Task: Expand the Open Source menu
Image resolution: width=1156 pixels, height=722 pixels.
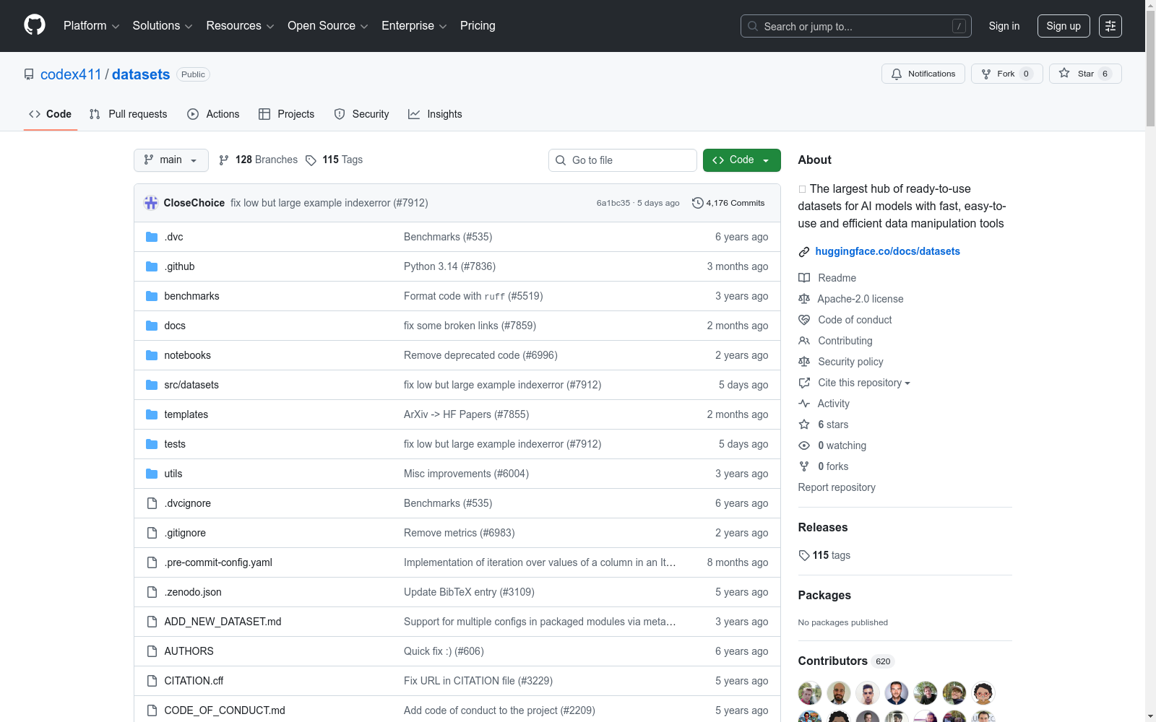Action: pyautogui.click(x=328, y=26)
